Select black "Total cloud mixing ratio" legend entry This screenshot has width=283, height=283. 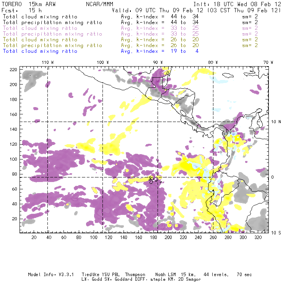tap(40, 16)
